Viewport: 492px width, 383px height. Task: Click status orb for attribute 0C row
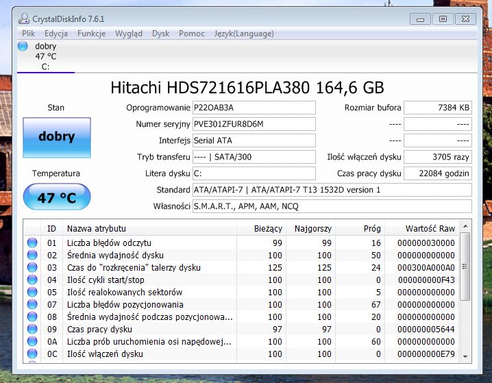[x=32, y=354]
